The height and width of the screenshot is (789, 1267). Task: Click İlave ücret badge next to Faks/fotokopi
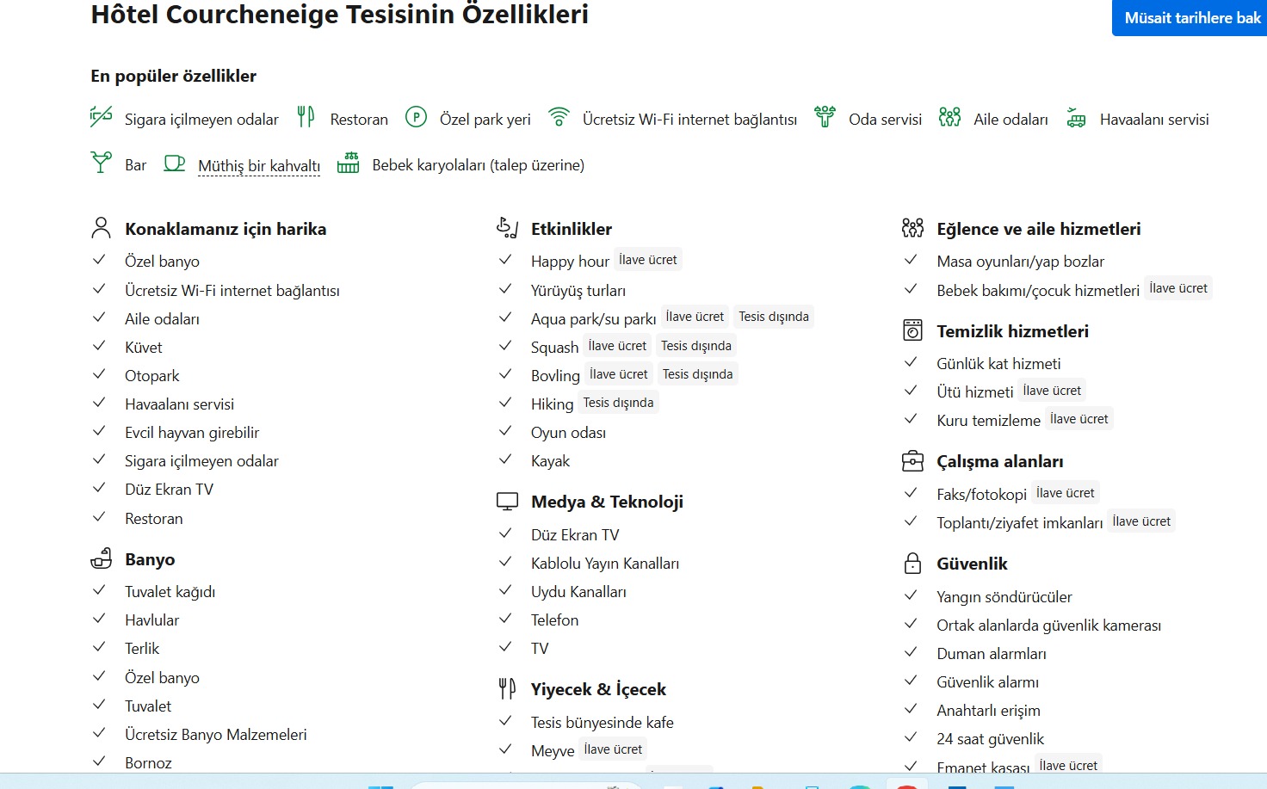pyautogui.click(x=1066, y=492)
